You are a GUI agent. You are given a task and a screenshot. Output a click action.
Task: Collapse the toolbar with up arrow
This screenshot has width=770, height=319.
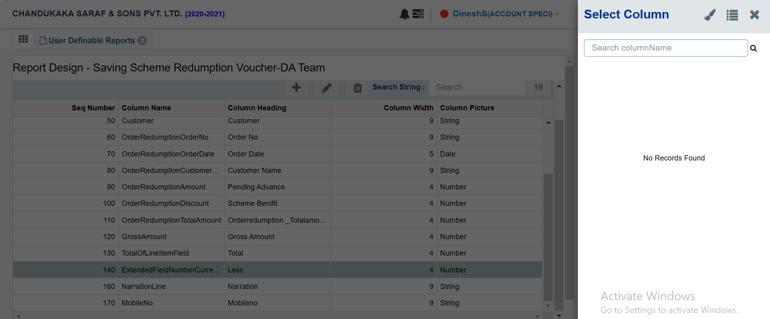tap(559, 86)
